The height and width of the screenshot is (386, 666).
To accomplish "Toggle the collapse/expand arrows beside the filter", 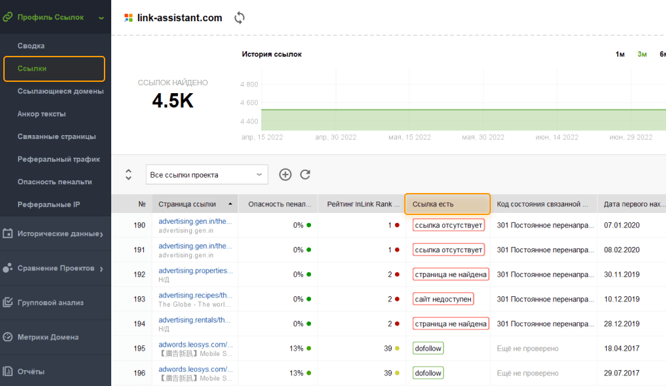I will (x=129, y=174).
